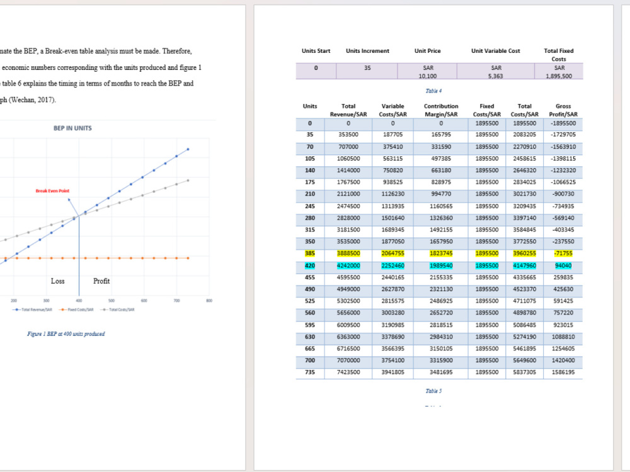
Task: Click the "Total Fixed Costs" header in Table 4
Action: pyautogui.click(x=558, y=55)
